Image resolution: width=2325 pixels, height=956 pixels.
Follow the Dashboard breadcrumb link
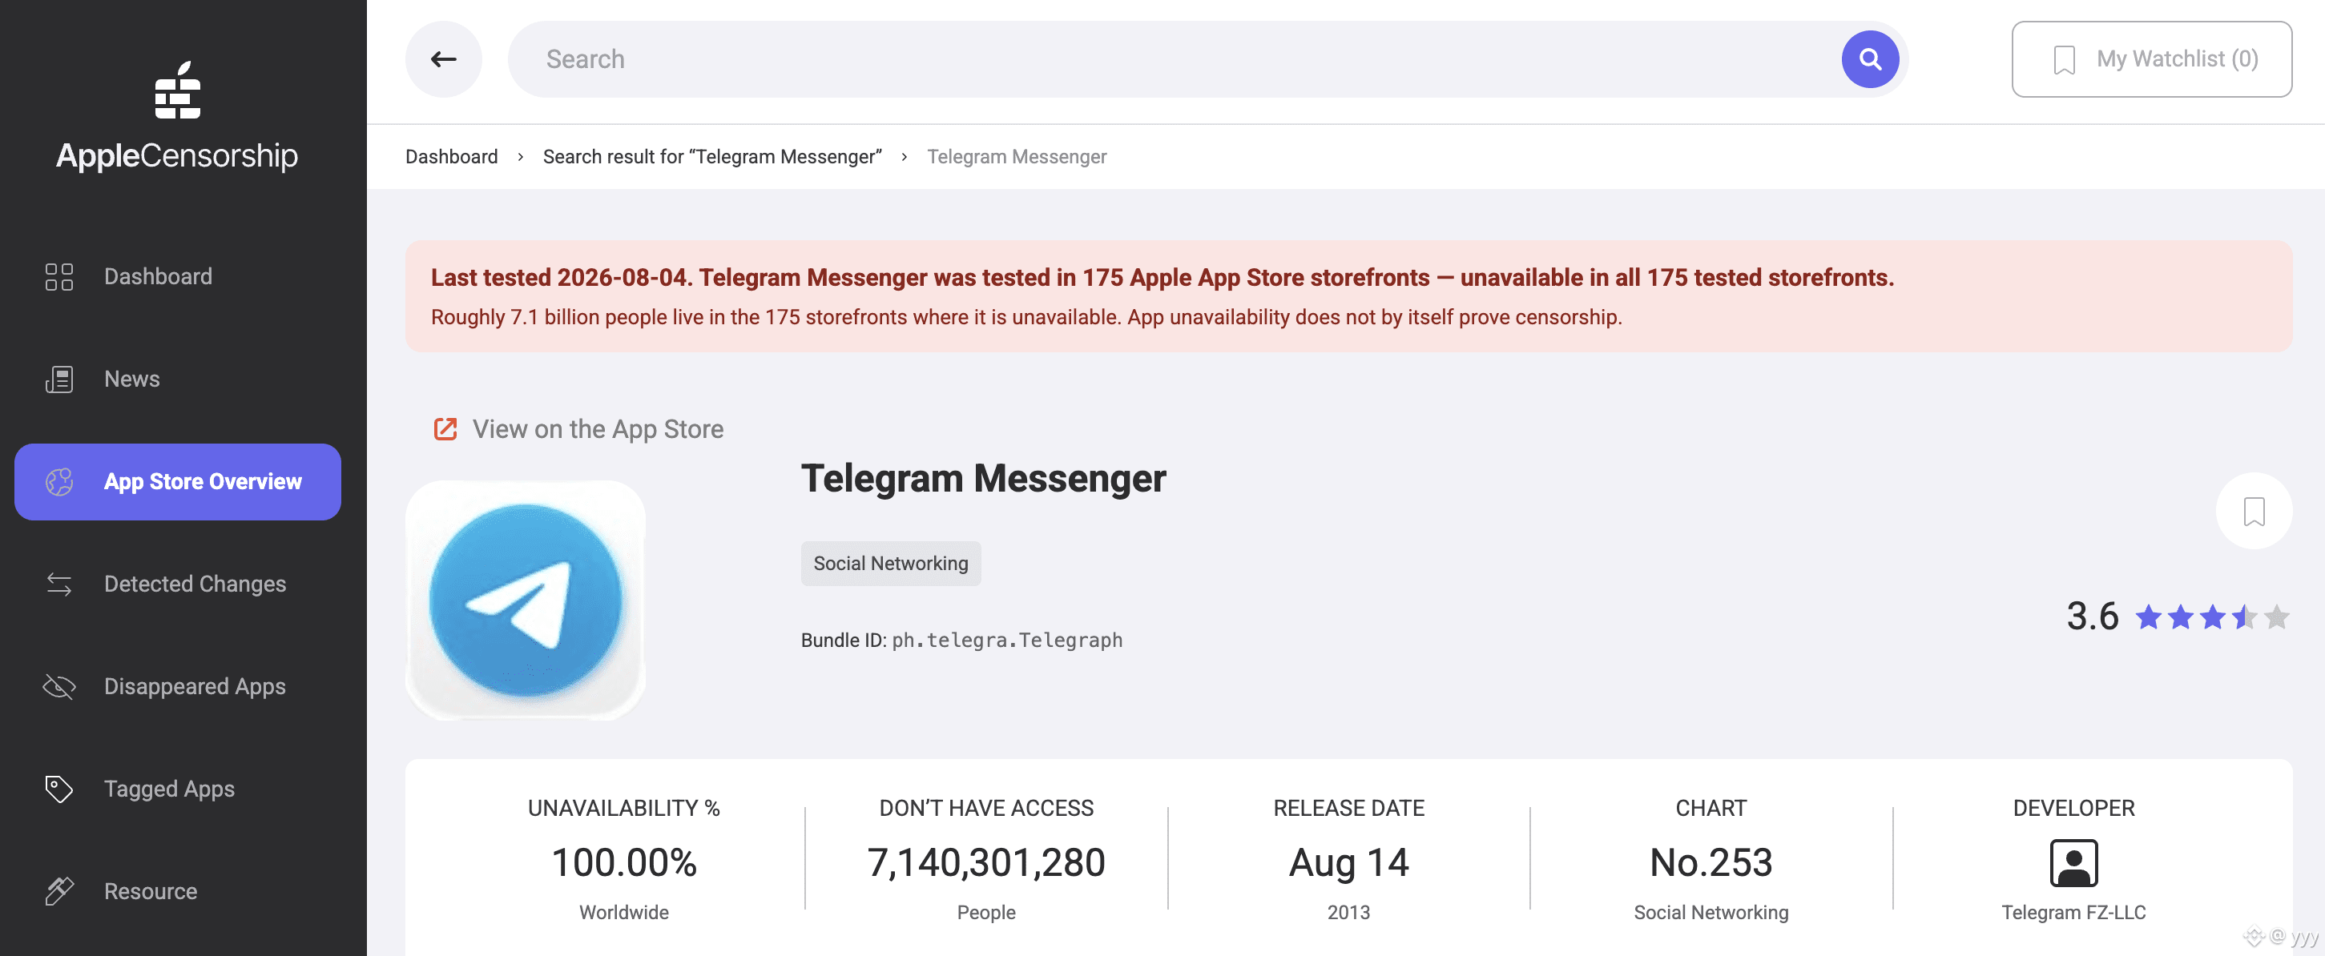pyautogui.click(x=451, y=157)
